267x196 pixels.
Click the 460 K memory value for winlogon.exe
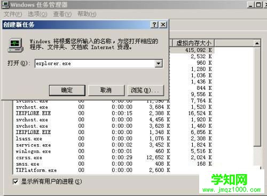point(162,151)
